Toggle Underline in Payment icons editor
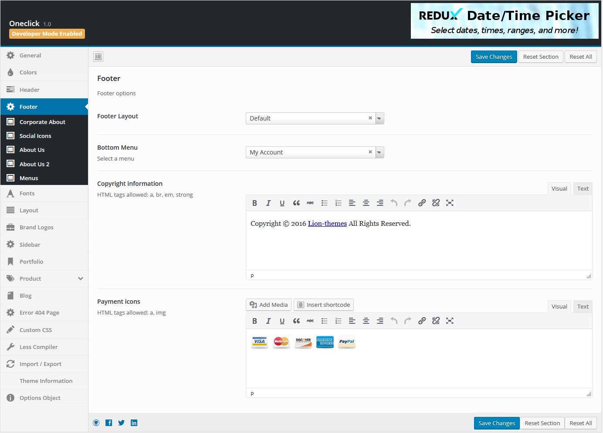The height and width of the screenshot is (433, 603). point(282,321)
